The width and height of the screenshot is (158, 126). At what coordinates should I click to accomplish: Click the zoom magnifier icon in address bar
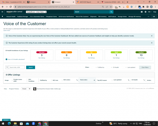pos(103,7)
